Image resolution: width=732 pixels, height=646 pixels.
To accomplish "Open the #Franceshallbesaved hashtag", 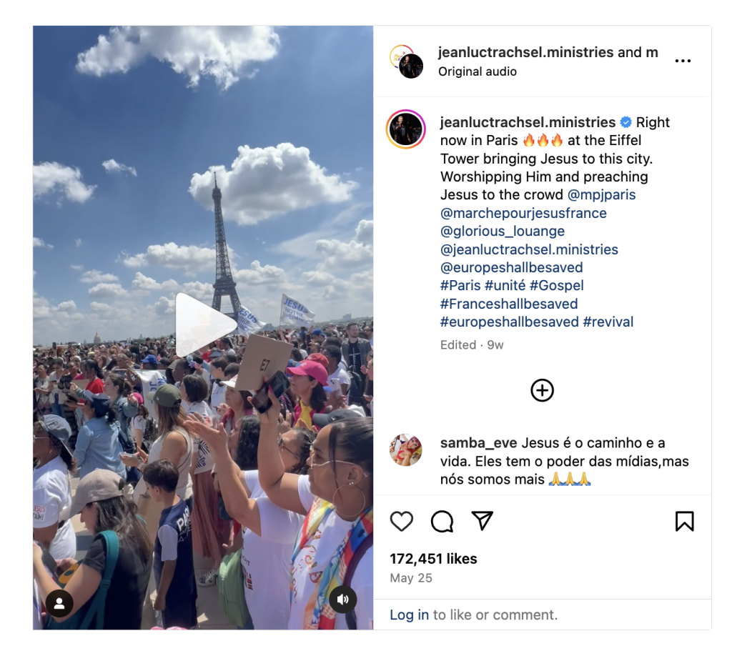I will click(x=509, y=304).
